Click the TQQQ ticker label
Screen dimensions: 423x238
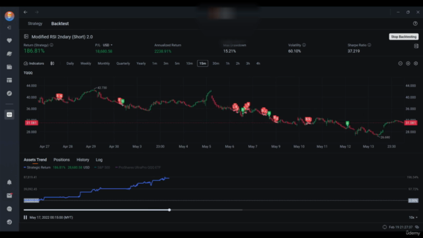tap(28, 73)
